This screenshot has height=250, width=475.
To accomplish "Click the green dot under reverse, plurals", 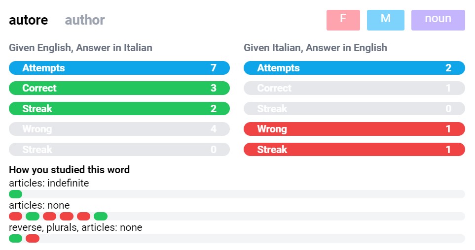I will click(16, 239).
